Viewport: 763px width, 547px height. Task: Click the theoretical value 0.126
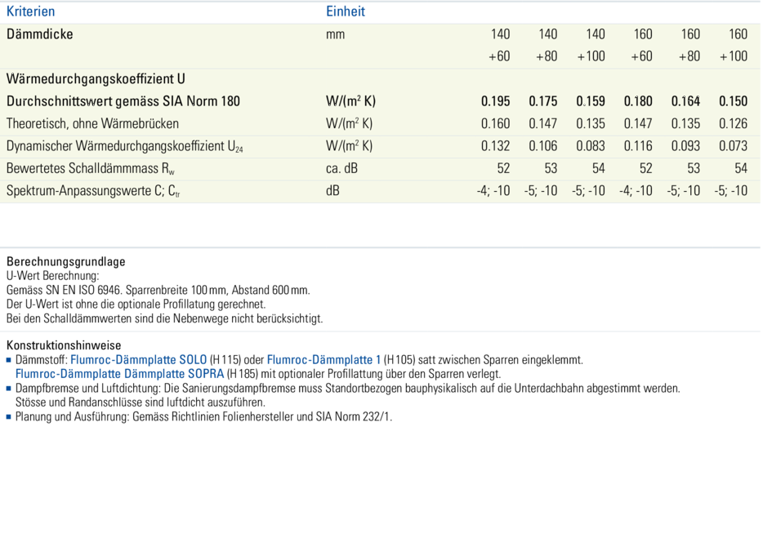point(733,124)
